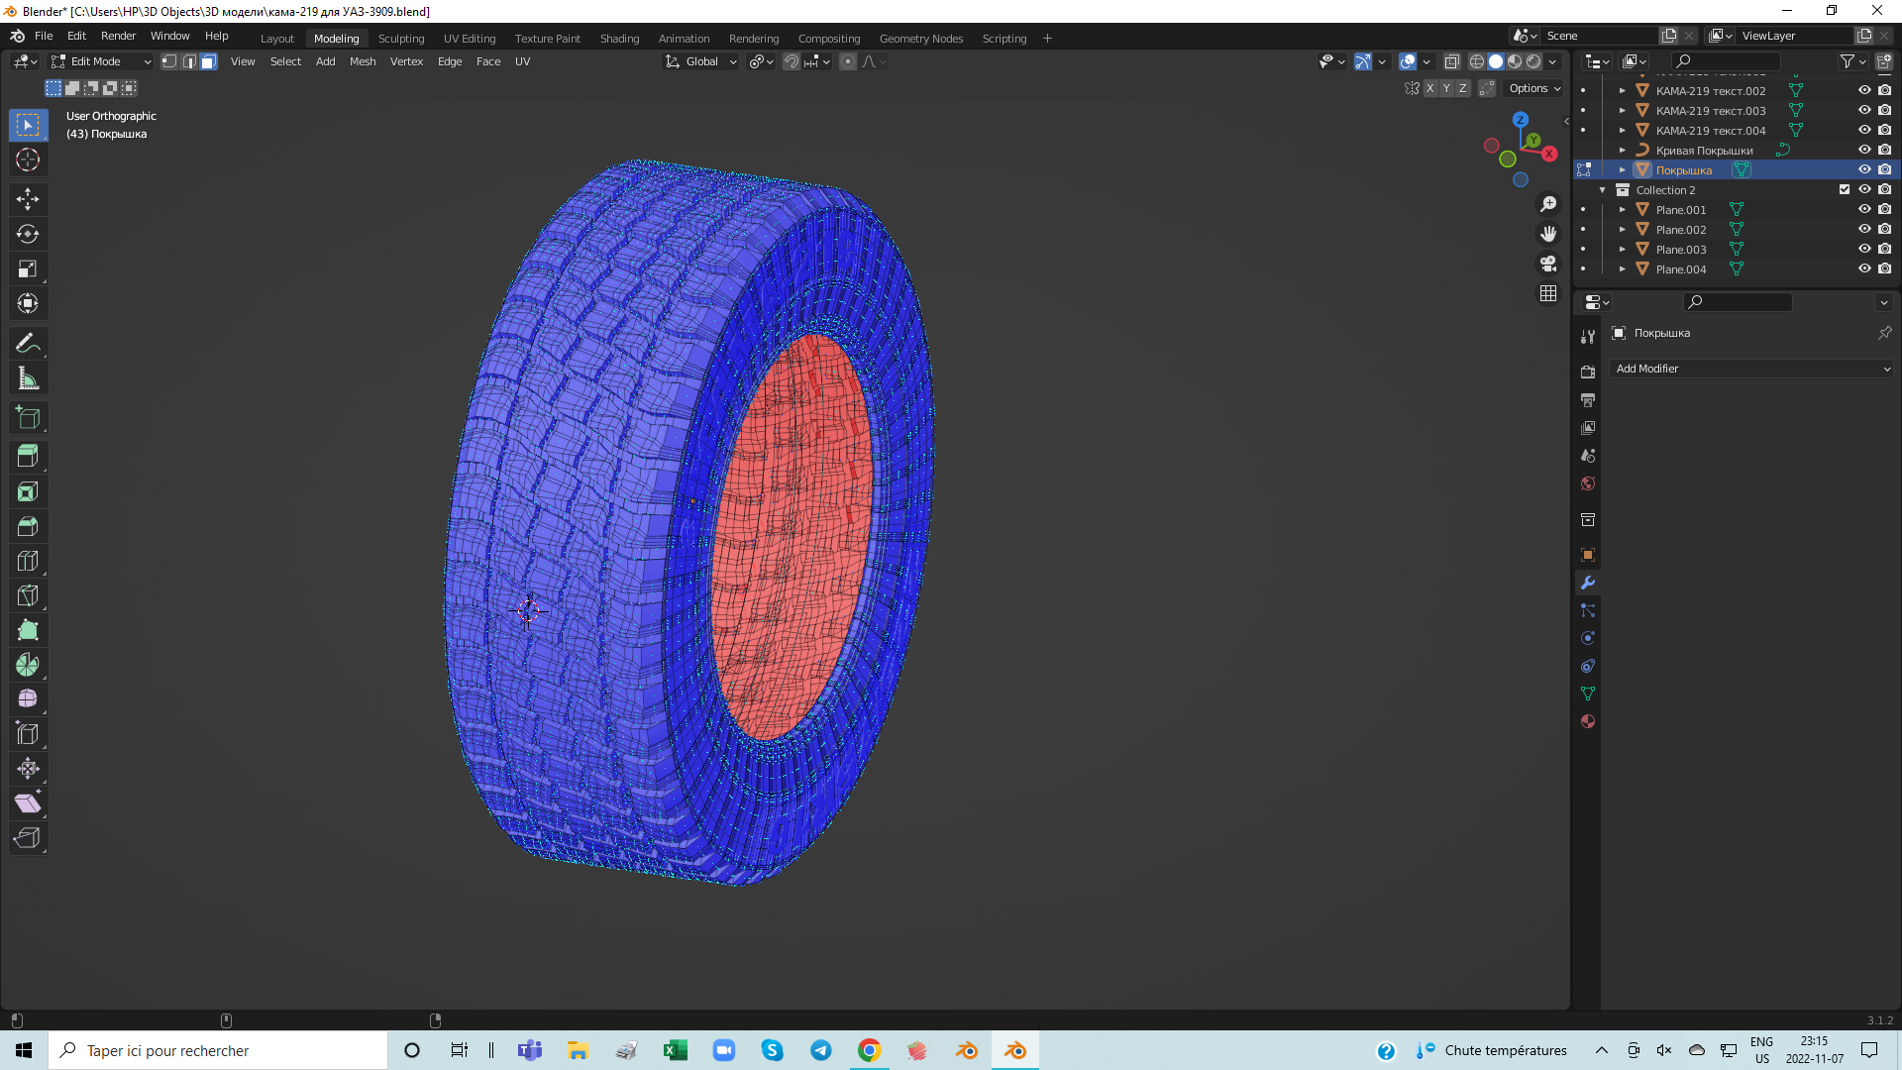
Task: Collapse the Collection 2 tree
Action: tap(1603, 189)
